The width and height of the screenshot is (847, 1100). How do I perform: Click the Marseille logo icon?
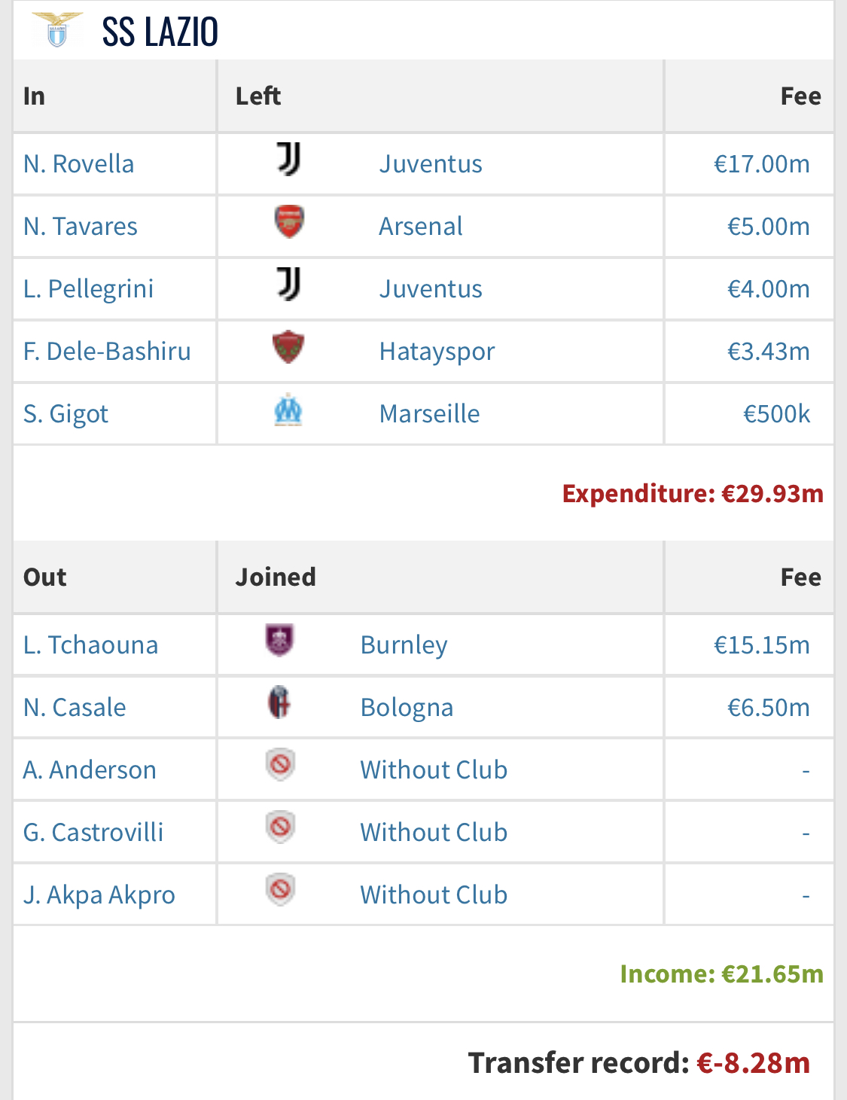[x=288, y=410]
